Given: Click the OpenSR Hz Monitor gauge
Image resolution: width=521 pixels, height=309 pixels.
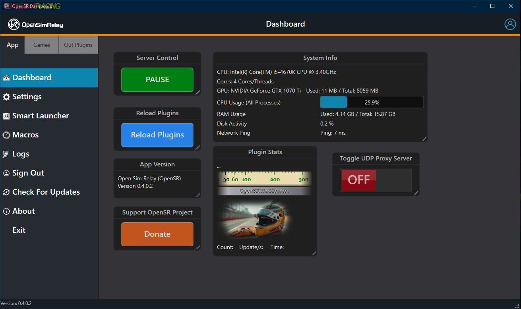Looking at the screenshot, I should point(265,183).
